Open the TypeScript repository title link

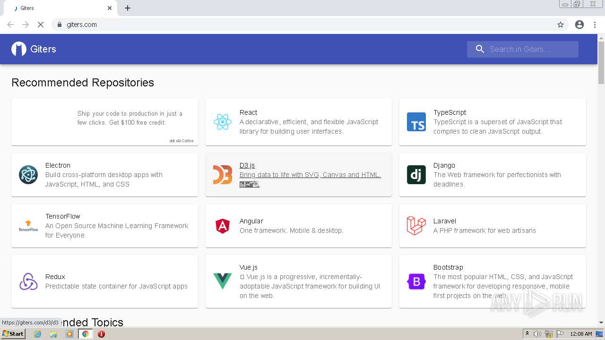pyautogui.click(x=449, y=112)
